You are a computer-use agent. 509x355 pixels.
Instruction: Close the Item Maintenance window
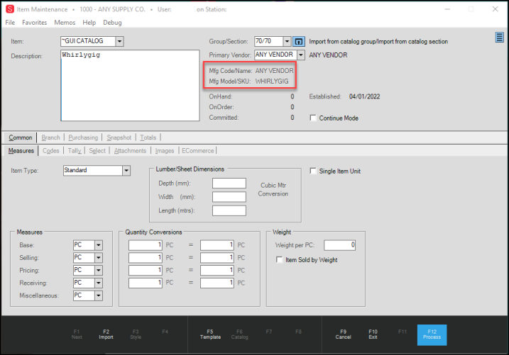coord(495,9)
